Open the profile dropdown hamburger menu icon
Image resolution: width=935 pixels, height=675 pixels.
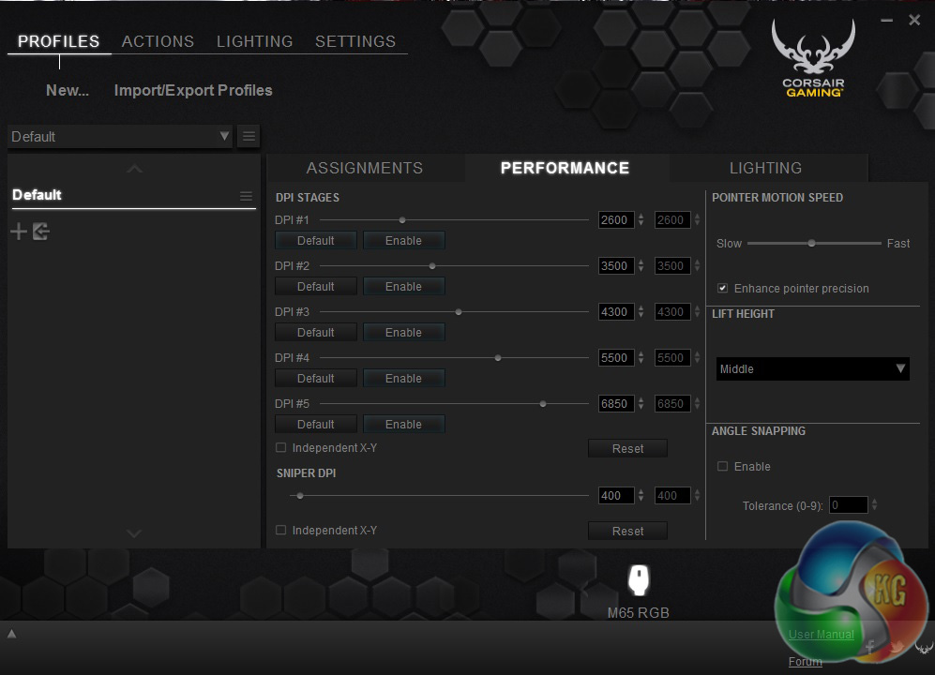pyautogui.click(x=249, y=137)
